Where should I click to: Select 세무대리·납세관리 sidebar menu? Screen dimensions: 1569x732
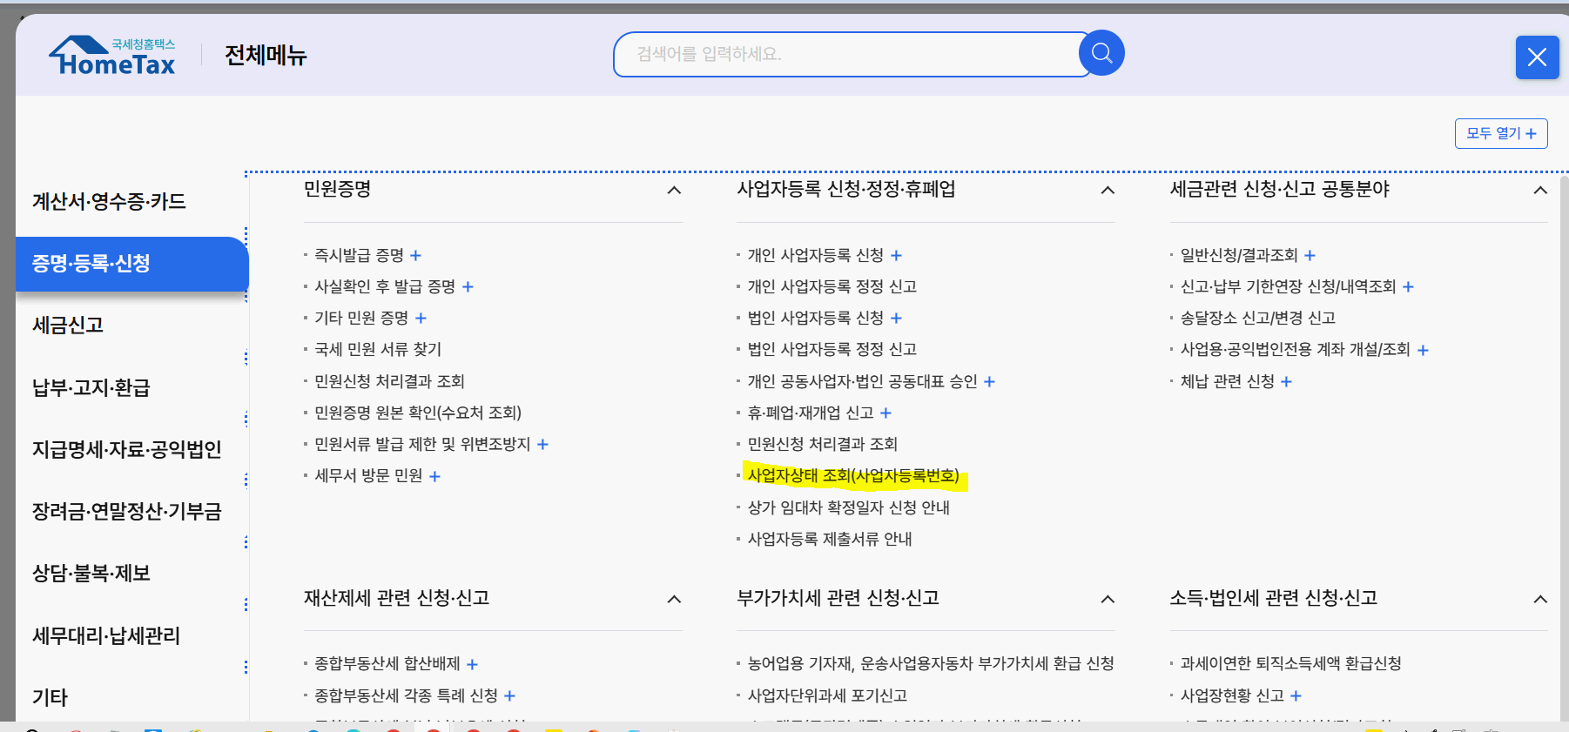pyautogui.click(x=106, y=635)
